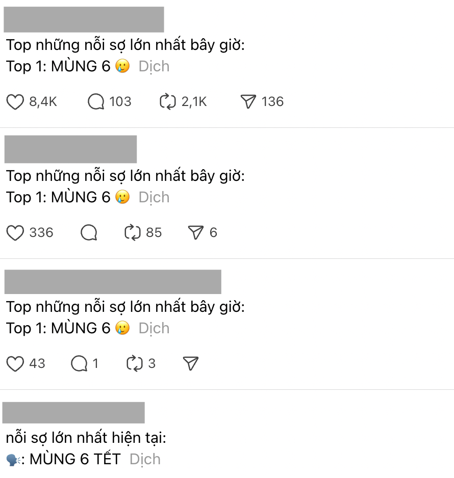Like the second post showing 336 likes
The height and width of the screenshot is (478, 454).
pyautogui.click(x=15, y=233)
